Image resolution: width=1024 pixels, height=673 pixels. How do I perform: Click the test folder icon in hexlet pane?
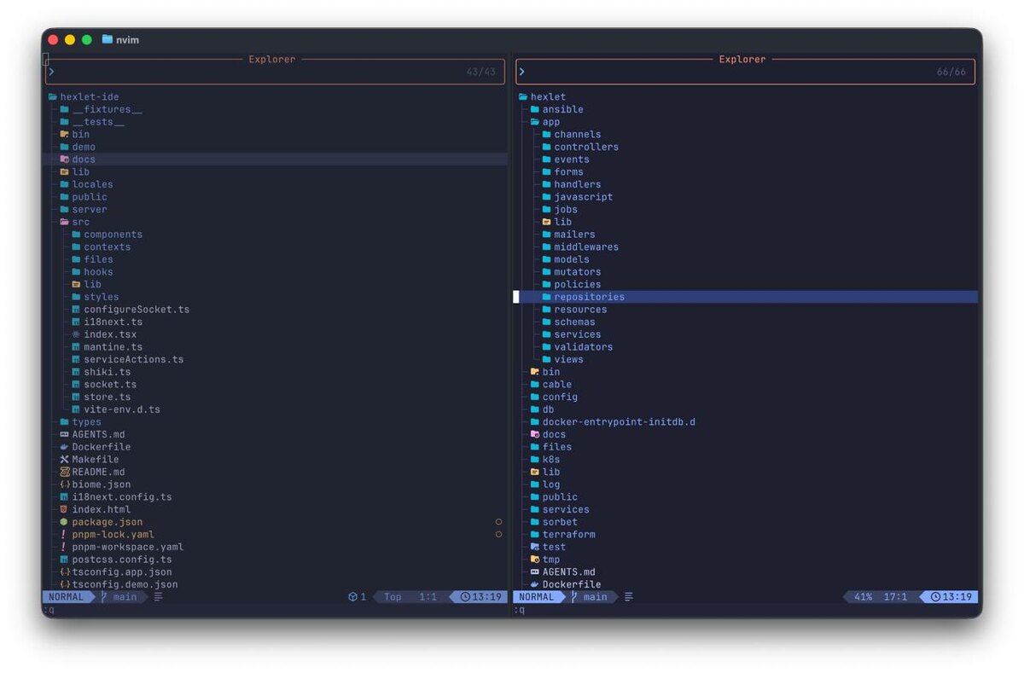click(x=535, y=547)
